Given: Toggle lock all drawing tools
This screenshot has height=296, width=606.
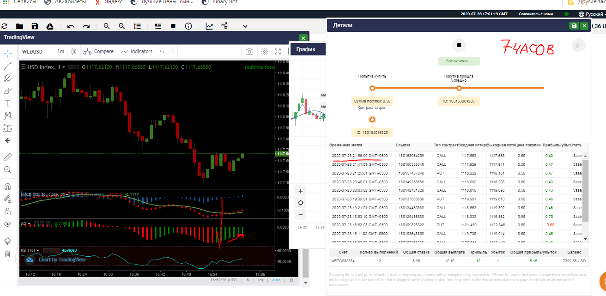Looking at the screenshot, I should (x=7, y=212).
